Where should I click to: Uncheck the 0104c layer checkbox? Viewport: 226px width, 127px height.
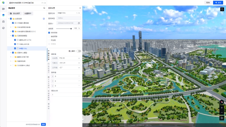[15, 48]
